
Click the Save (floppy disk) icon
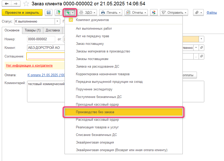[x=49, y=12]
